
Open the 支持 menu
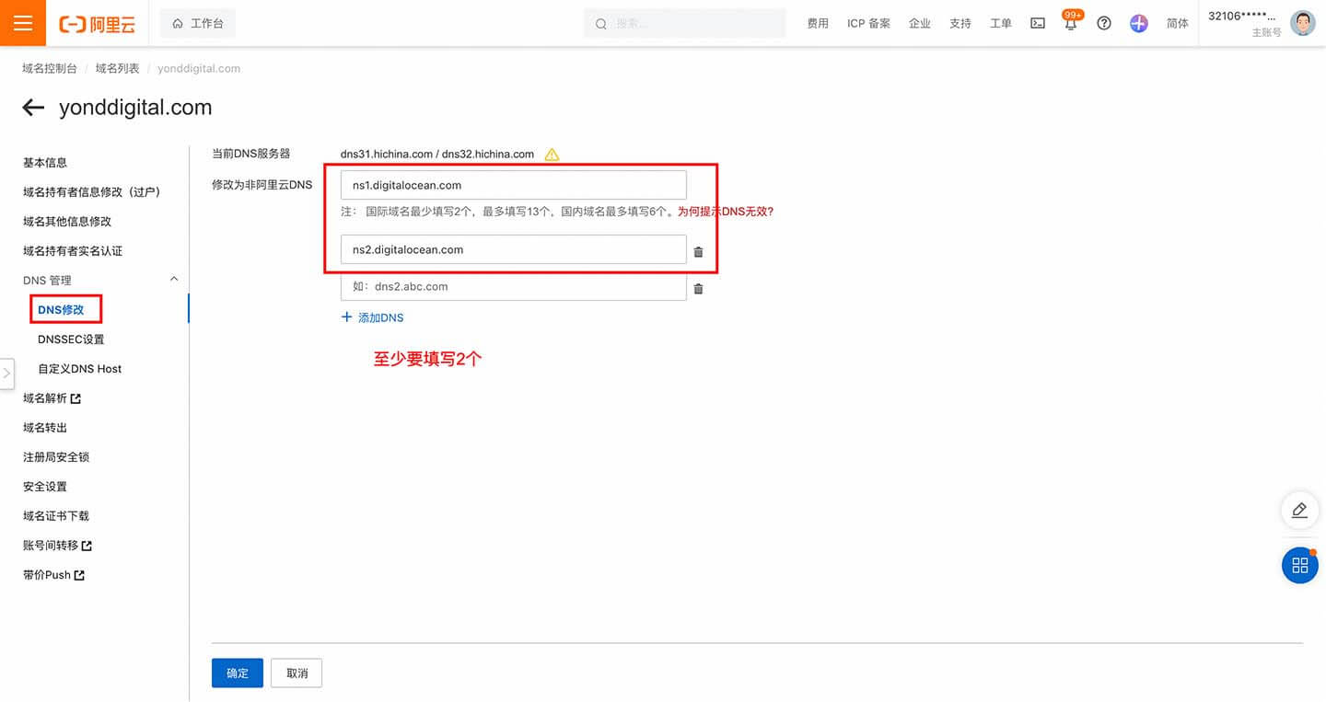[x=960, y=23]
